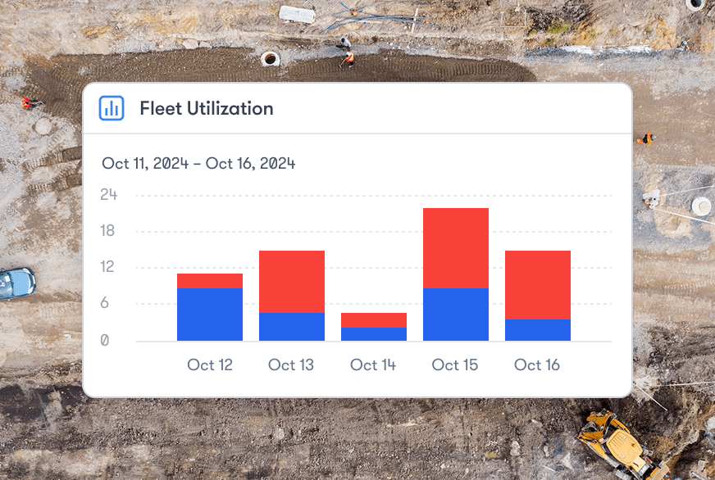Image resolution: width=715 pixels, height=480 pixels.
Task: Click the 24 value on the y-axis
Action: (x=109, y=195)
